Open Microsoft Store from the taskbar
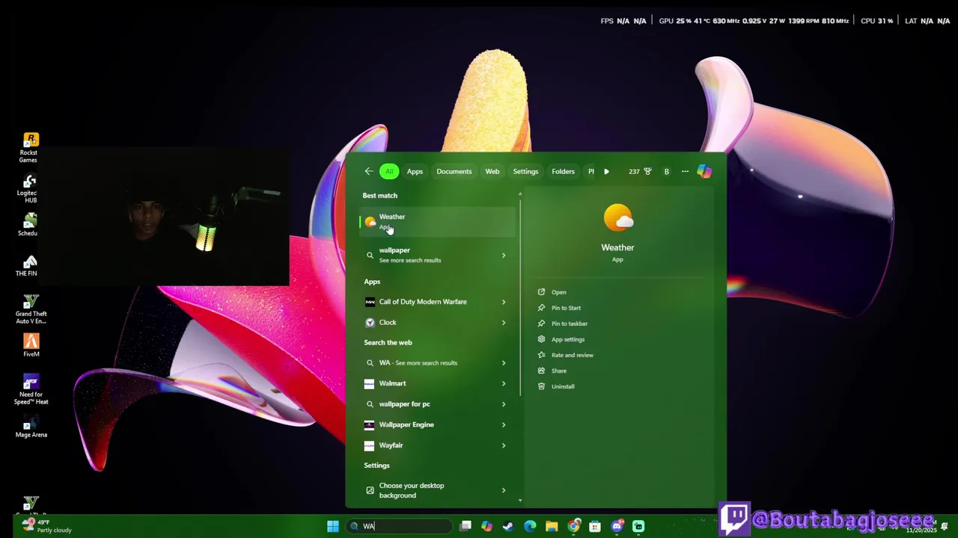 pyautogui.click(x=595, y=526)
